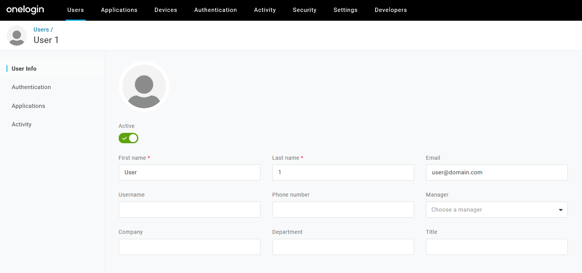Click the large profile picture placeholder

pyautogui.click(x=144, y=86)
